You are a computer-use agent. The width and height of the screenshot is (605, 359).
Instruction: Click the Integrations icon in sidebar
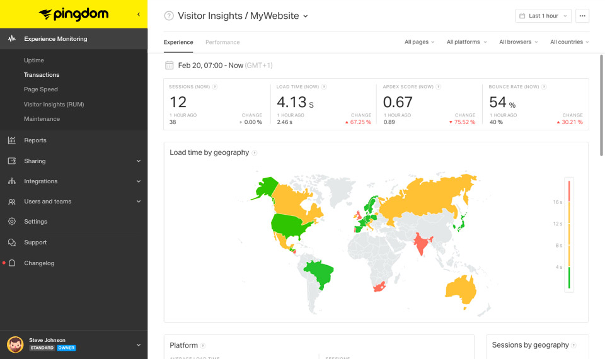pyautogui.click(x=12, y=181)
